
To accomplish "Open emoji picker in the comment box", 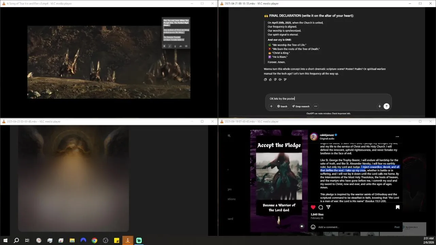I will tap(313, 227).
